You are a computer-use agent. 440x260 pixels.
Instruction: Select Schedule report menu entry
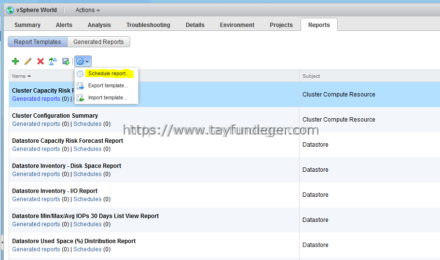[109, 73]
